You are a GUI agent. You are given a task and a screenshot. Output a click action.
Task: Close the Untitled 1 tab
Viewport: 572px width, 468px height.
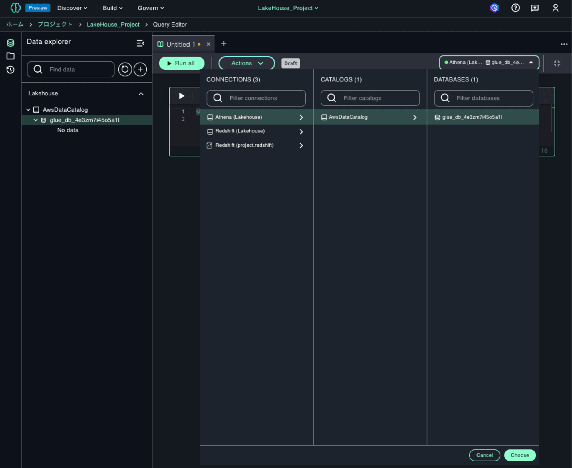click(x=208, y=44)
